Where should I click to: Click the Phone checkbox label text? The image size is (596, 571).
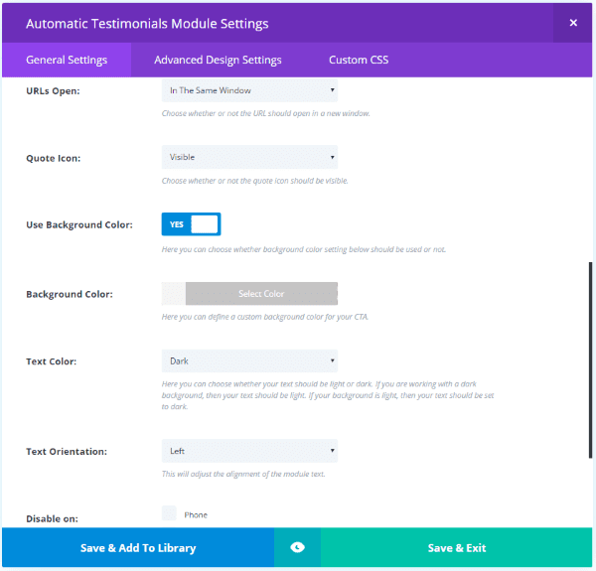[196, 514]
